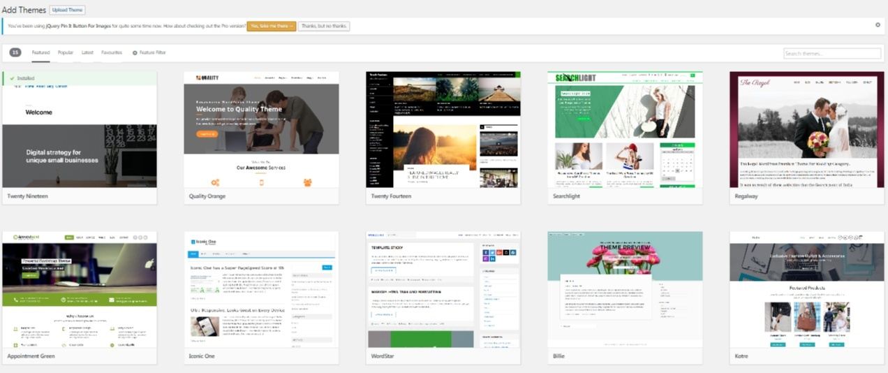Switch to the Latest tab
The image size is (888, 373).
pos(87,52)
